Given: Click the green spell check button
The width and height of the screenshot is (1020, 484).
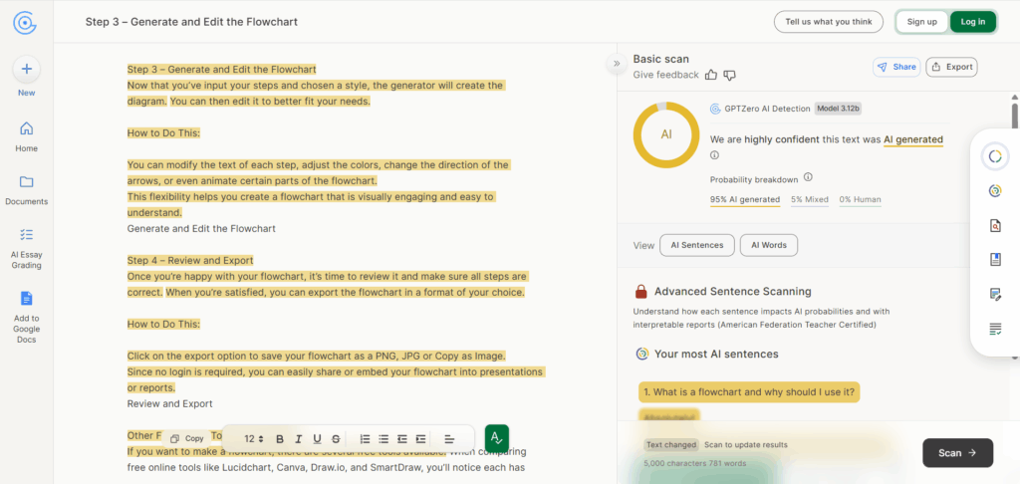Looking at the screenshot, I should tap(497, 437).
